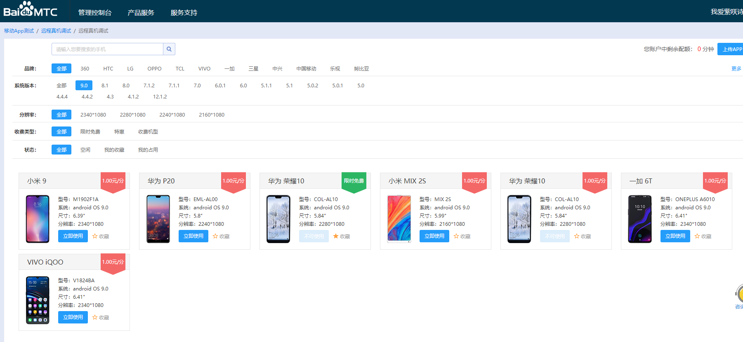Select system version 6.0.1
Image resolution: width=743 pixels, height=342 pixels.
pos(220,86)
